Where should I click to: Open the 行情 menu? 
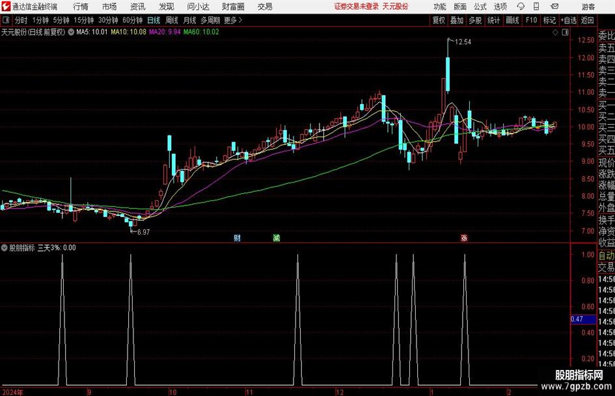[x=81, y=7]
